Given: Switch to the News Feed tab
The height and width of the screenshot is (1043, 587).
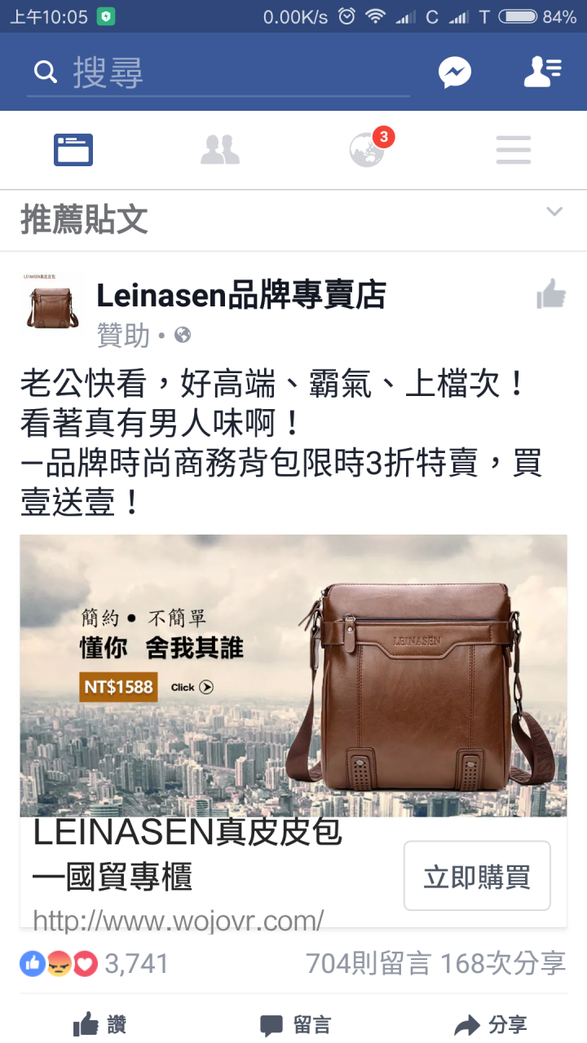Looking at the screenshot, I should (73, 150).
